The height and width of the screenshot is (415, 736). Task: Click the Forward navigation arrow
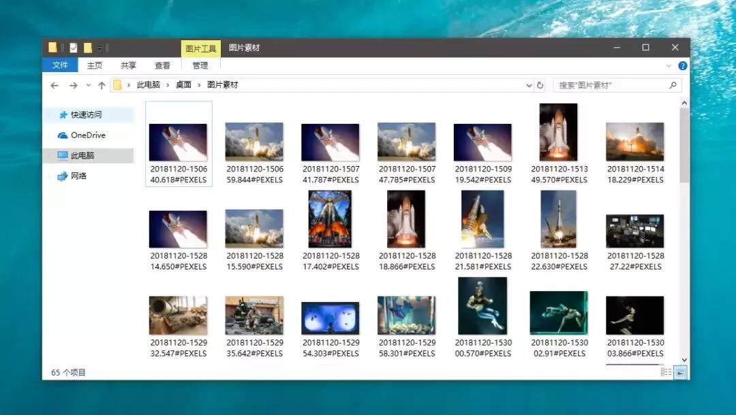click(x=73, y=86)
